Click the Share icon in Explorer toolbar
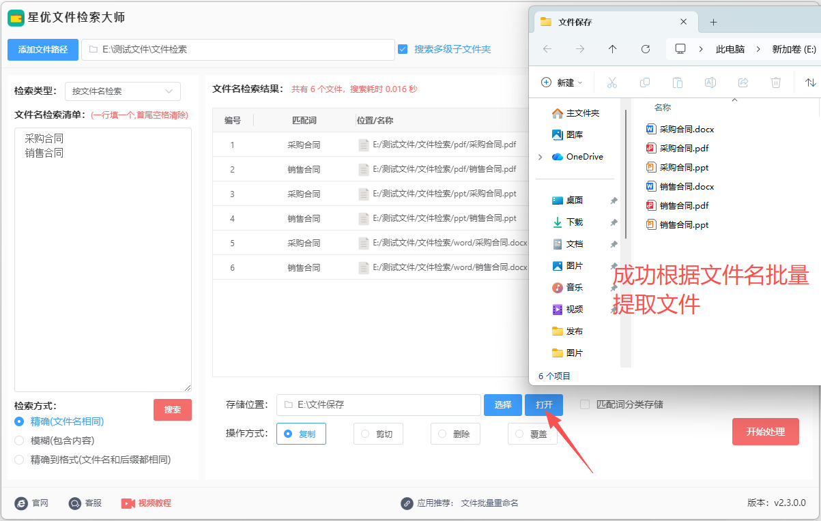 [743, 83]
